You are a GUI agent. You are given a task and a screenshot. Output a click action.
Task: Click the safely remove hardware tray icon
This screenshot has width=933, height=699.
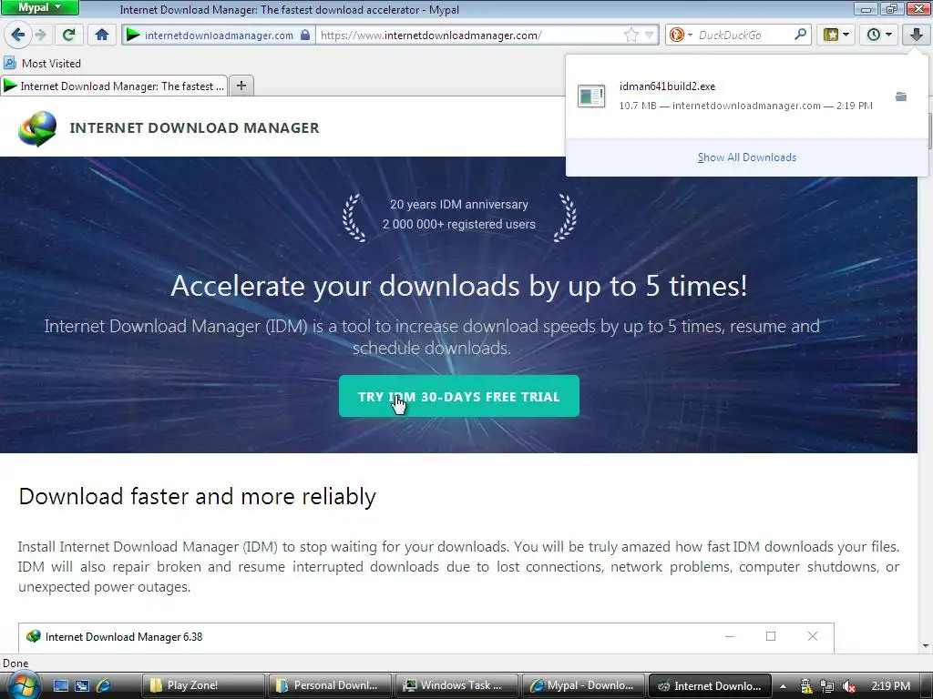click(x=805, y=686)
